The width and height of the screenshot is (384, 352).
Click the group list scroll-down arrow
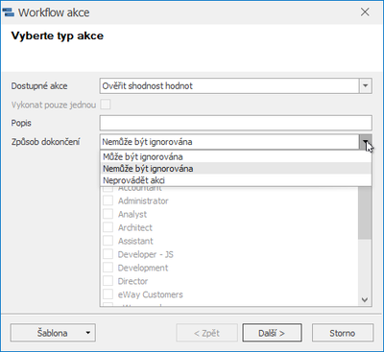pos(365,299)
